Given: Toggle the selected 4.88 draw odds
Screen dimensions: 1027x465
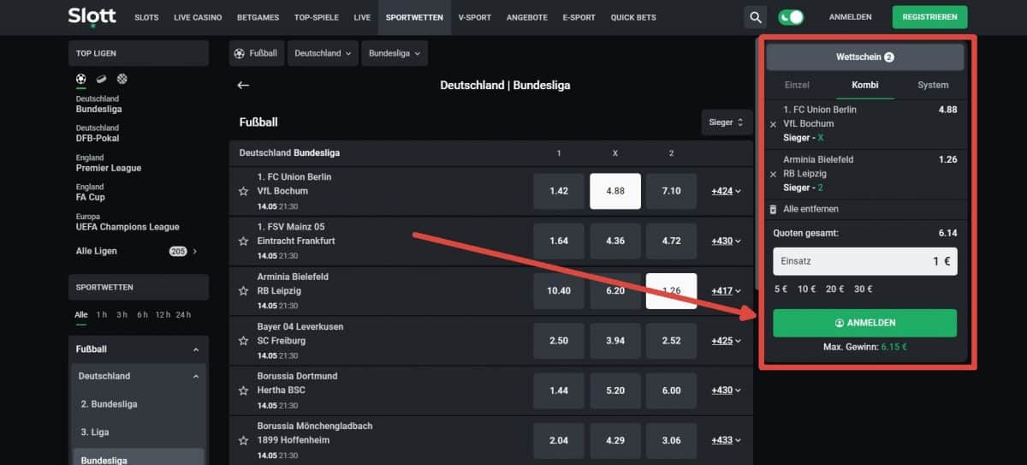Looking at the screenshot, I should click(x=614, y=191).
